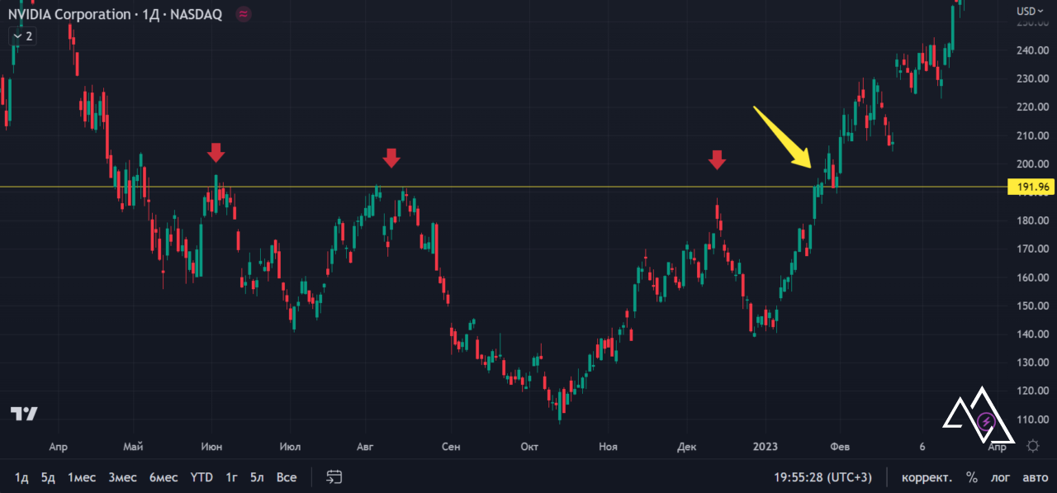Select the 1г time range

coord(232,477)
